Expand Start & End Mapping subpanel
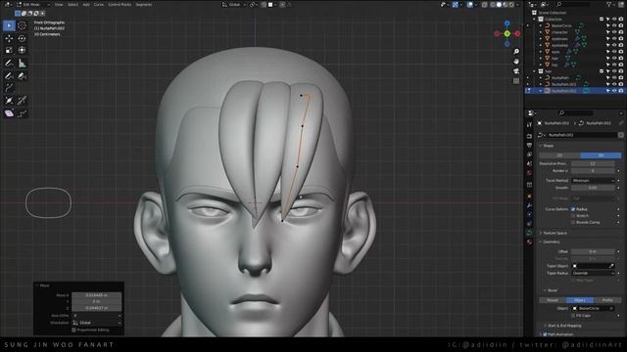 [x=564, y=326]
